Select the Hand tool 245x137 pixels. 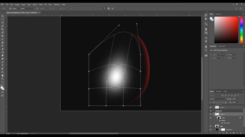point(2,75)
